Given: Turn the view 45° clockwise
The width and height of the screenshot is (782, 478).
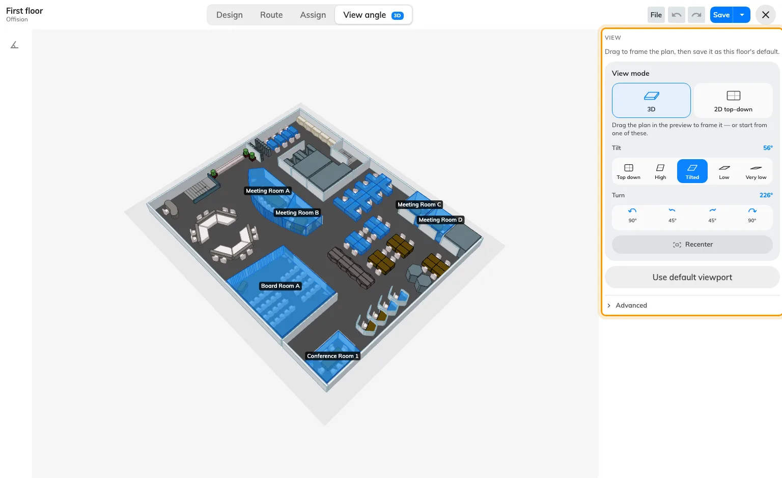Looking at the screenshot, I should (712, 215).
